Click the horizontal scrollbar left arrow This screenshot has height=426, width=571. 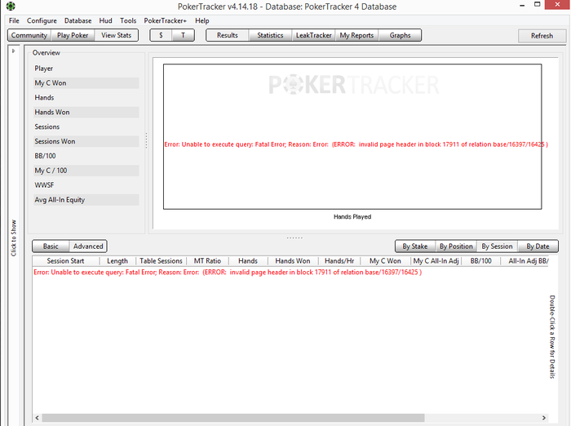[38, 418]
